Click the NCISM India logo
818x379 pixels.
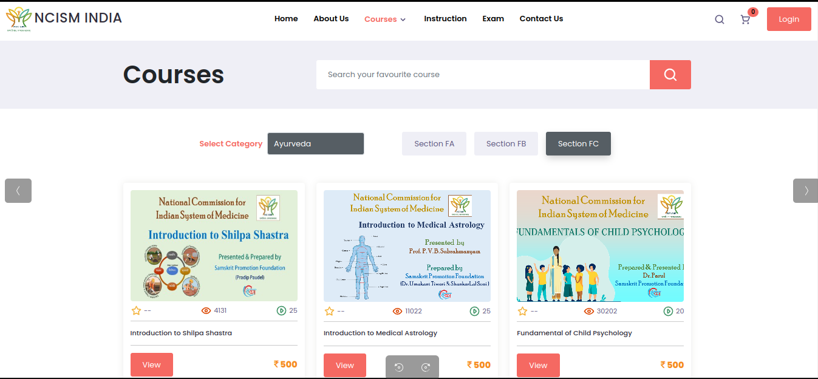click(x=19, y=19)
